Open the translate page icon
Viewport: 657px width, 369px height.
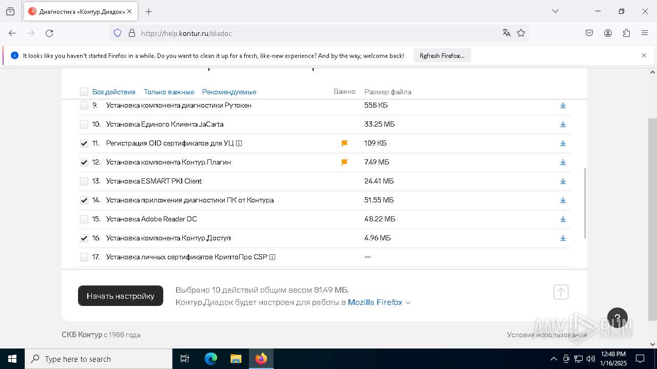(x=507, y=33)
